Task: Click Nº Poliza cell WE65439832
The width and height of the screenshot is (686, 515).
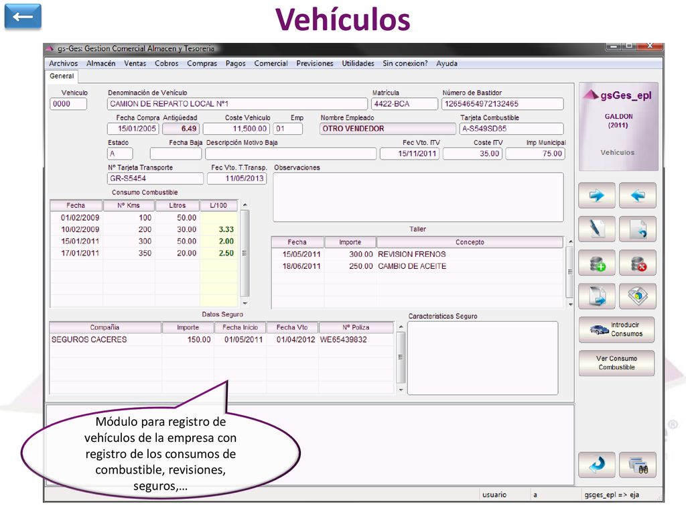Action: (356, 339)
